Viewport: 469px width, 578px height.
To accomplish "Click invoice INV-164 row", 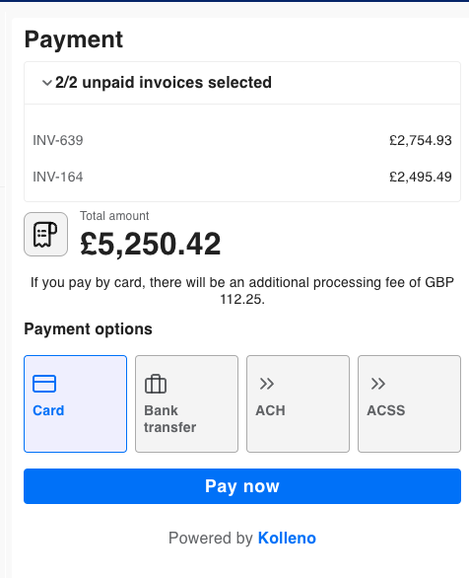I will click(x=242, y=177).
